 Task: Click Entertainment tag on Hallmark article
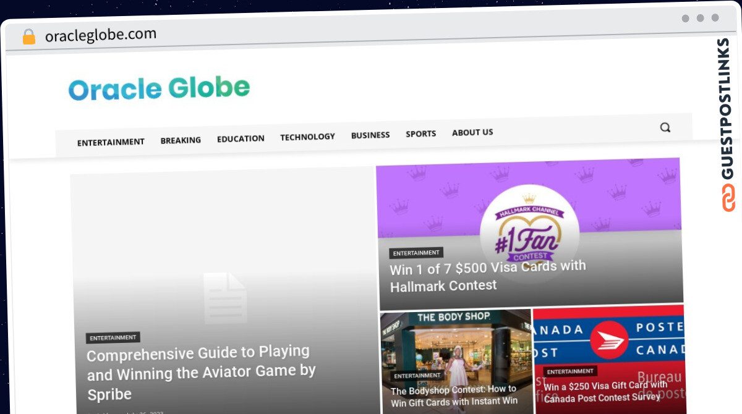coord(416,253)
